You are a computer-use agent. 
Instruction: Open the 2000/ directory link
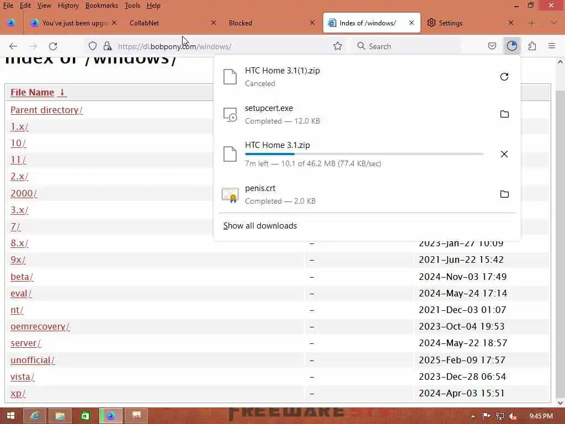coord(23,193)
